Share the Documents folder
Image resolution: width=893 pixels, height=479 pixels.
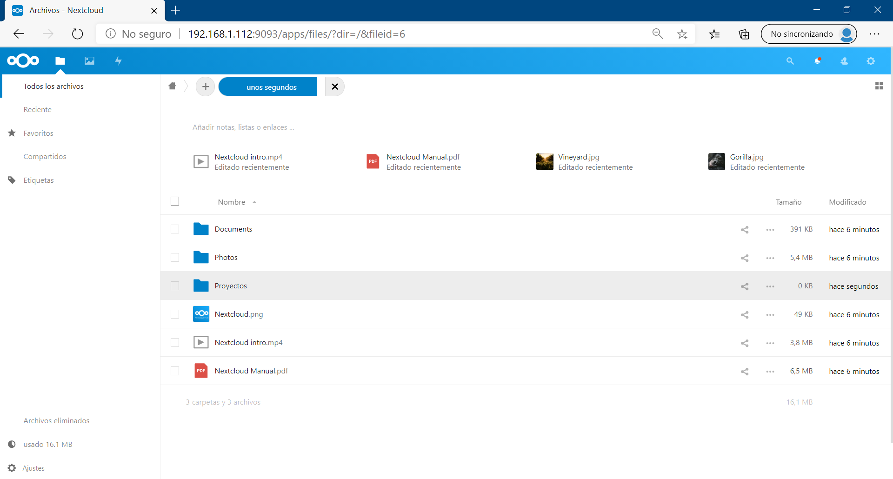(x=745, y=230)
